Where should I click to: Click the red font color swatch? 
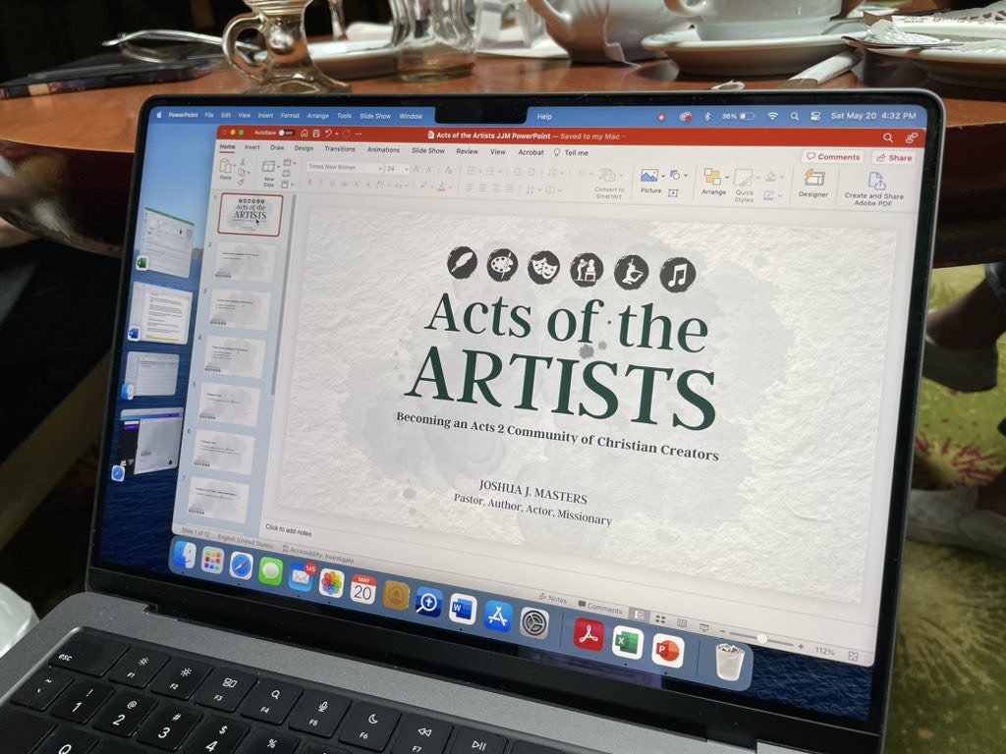pos(441,188)
